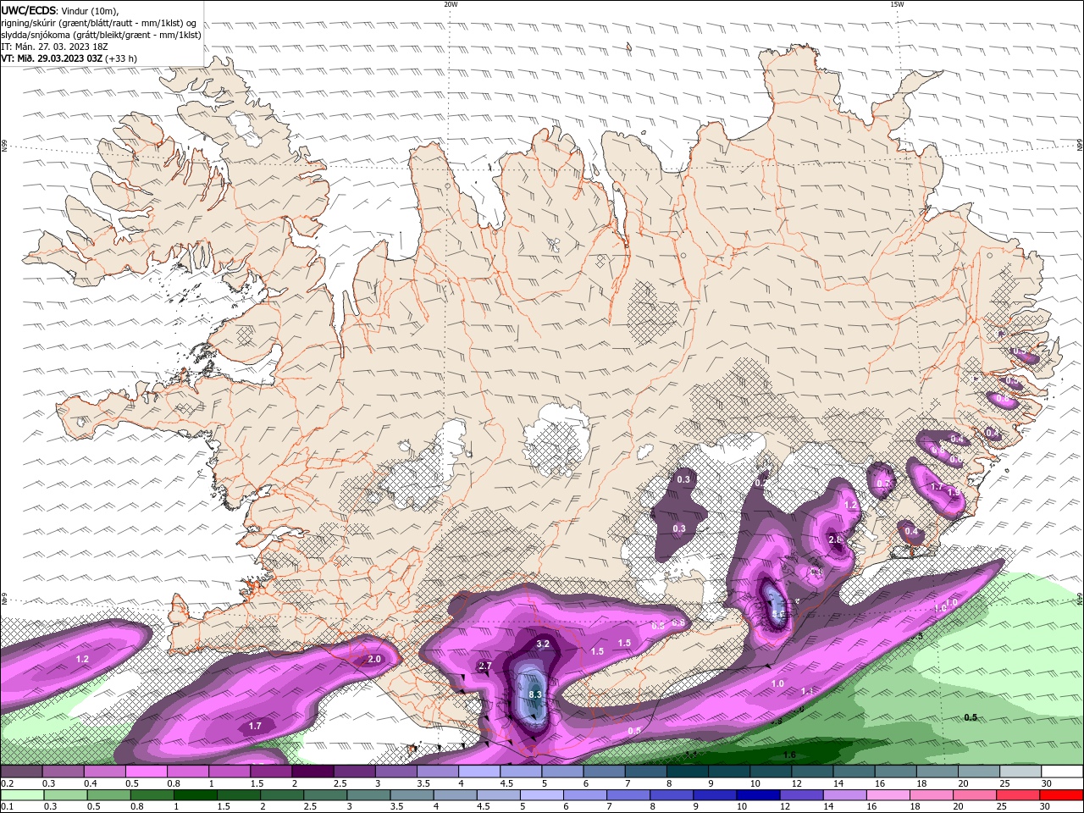Select the dull purple 0.2 swatch in the snow legend
The width and height of the screenshot is (1084, 813).
tap(22, 772)
